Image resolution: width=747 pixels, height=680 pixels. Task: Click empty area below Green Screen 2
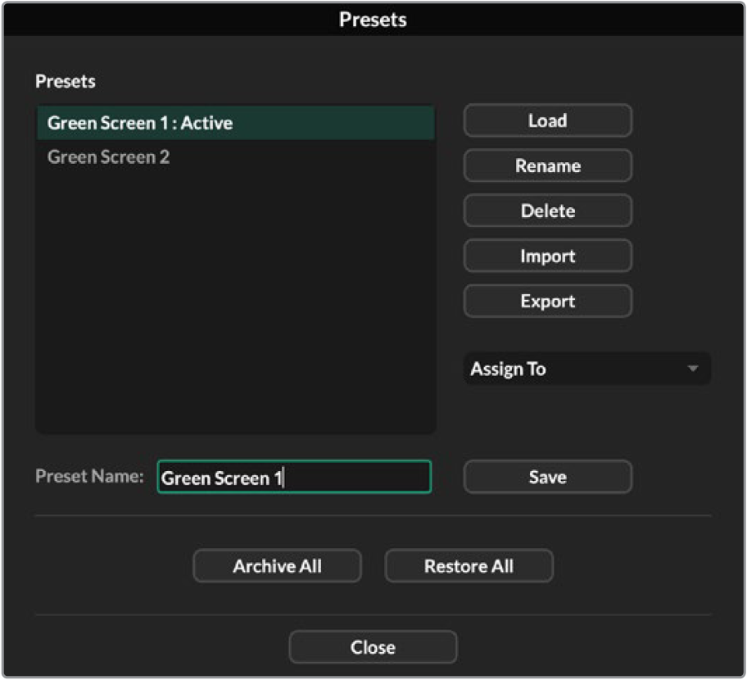(x=235, y=295)
